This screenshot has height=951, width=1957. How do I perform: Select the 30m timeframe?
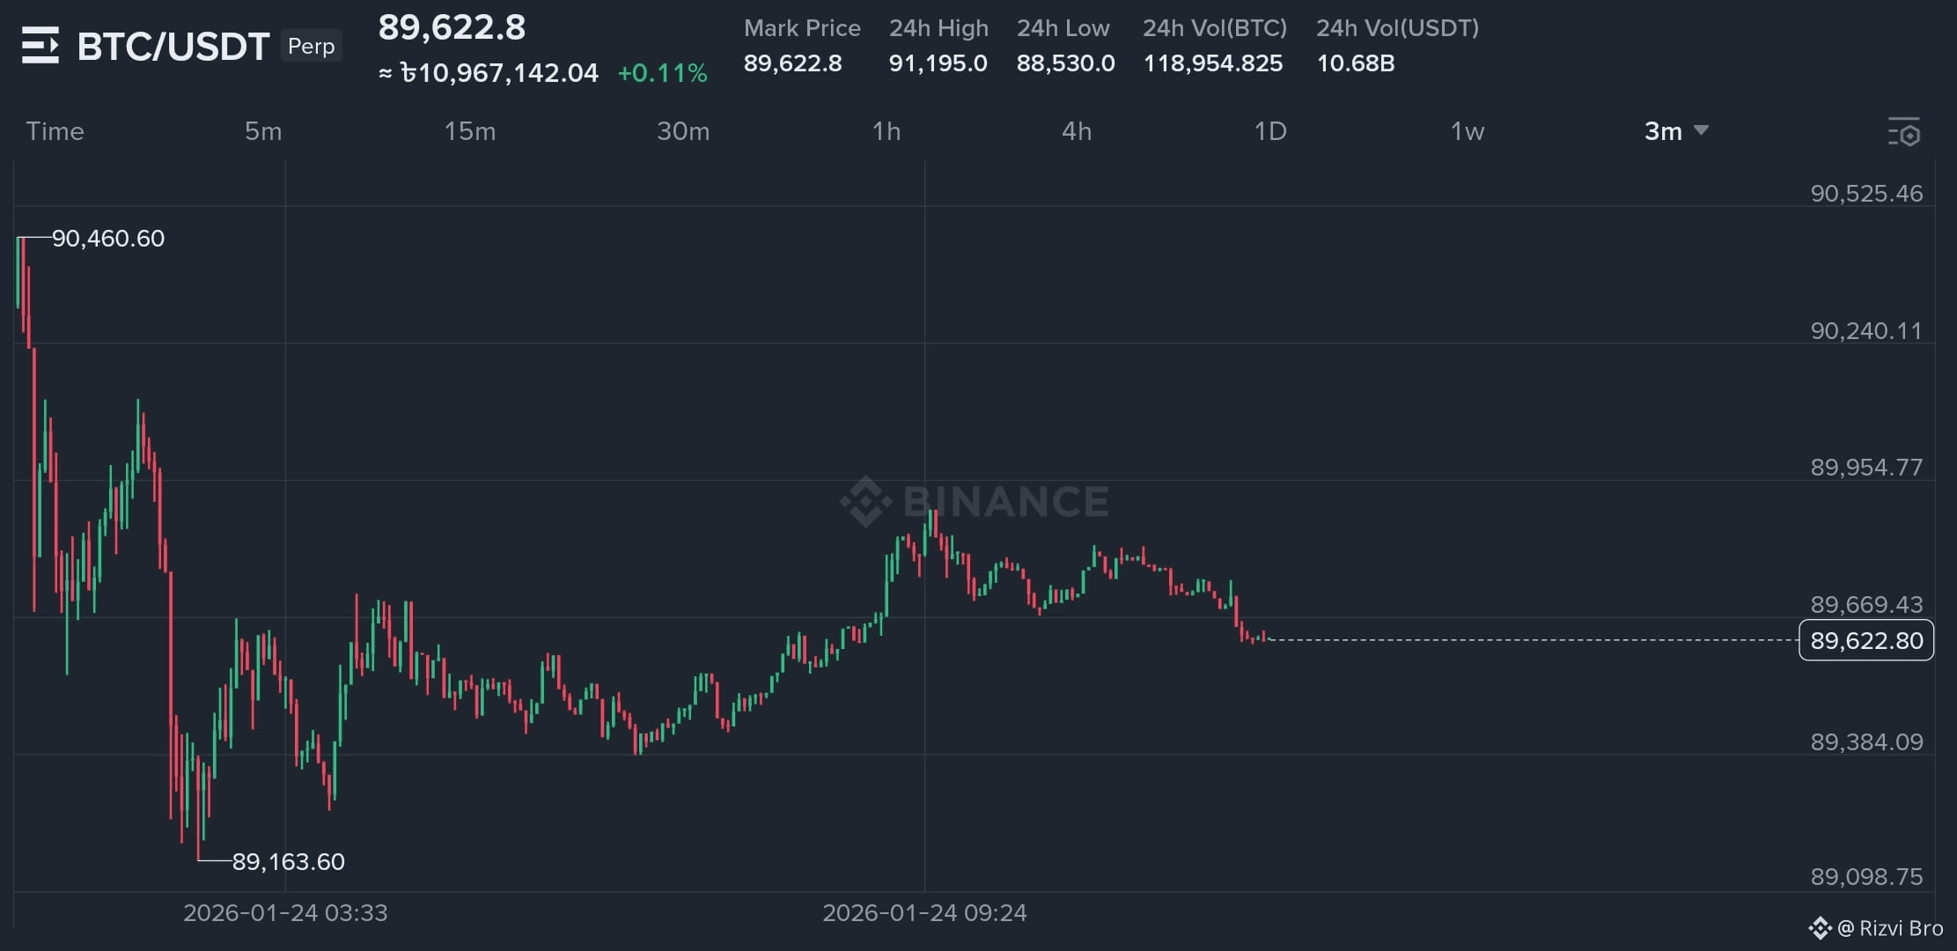coord(683,131)
